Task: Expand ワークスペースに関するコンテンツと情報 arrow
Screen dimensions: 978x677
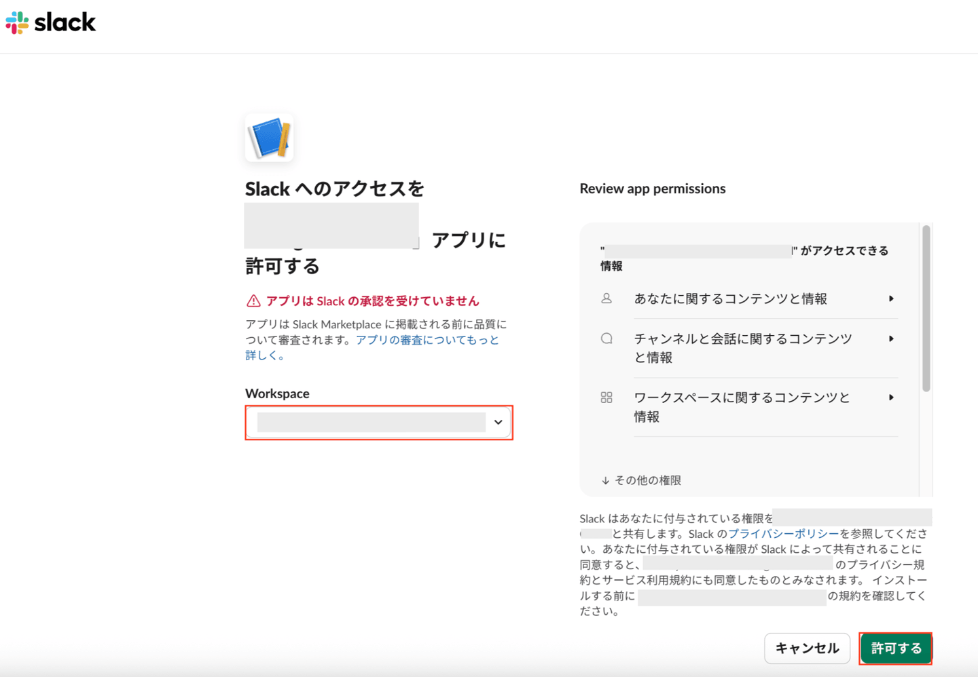Action: pos(891,398)
